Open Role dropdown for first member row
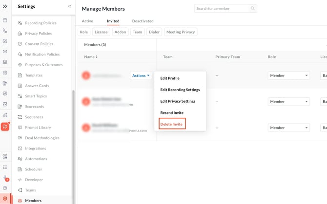327x204 pixels. 289,75
